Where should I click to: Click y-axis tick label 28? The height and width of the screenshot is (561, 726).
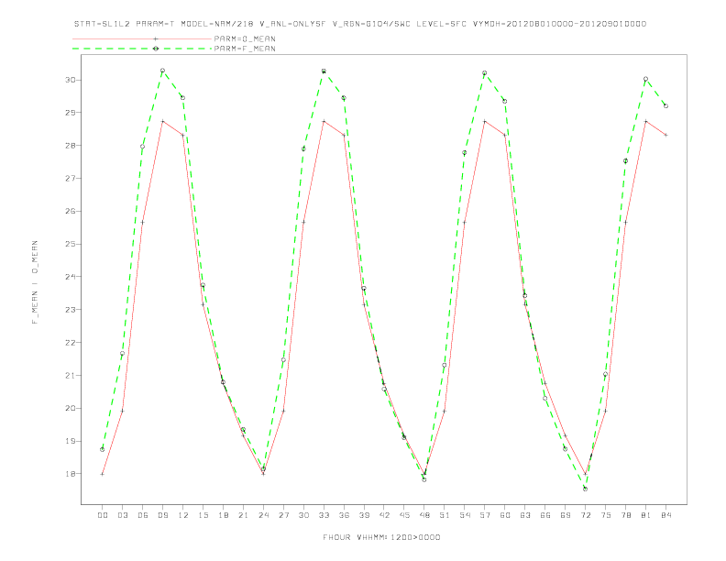click(x=70, y=146)
